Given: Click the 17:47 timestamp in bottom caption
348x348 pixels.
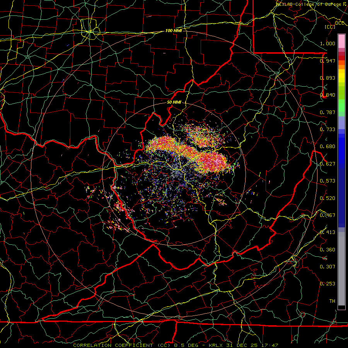Looking at the screenshot, I should click(270, 345).
